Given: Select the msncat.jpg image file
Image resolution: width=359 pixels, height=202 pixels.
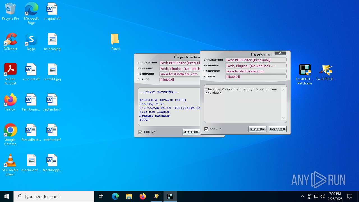Looking at the screenshot, I should click(52, 42).
